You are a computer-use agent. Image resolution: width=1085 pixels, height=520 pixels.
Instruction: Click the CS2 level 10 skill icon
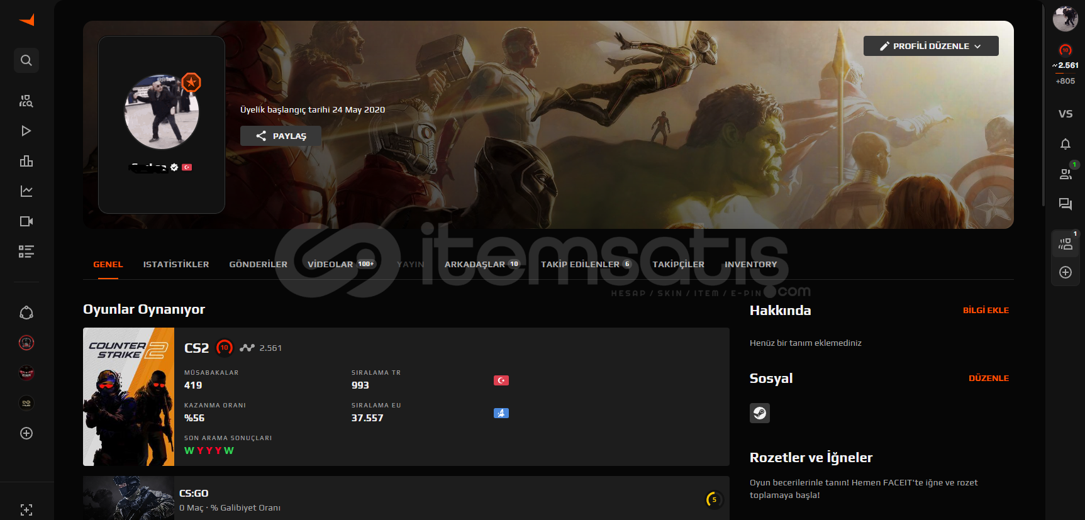click(x=225, y=348)
